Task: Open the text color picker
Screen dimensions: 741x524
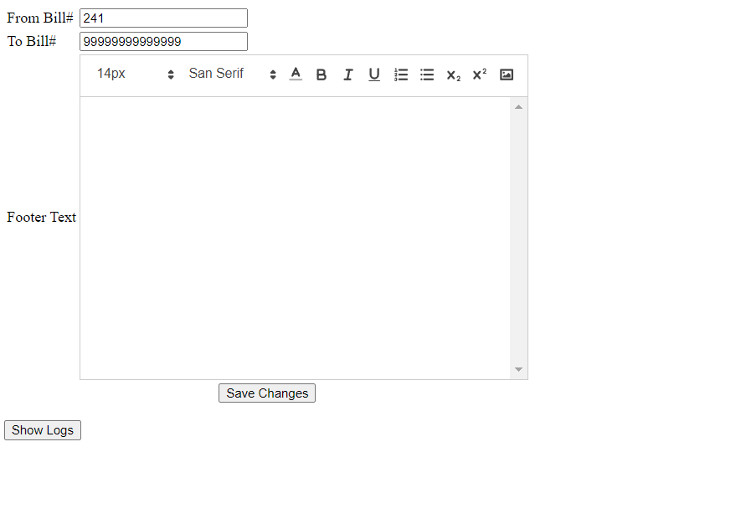Action: pos(296,74)
